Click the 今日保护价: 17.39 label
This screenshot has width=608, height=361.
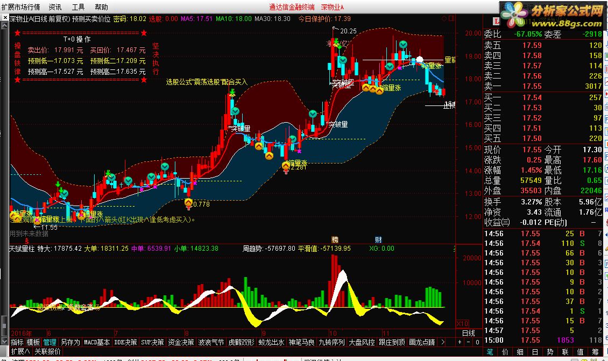324,19
